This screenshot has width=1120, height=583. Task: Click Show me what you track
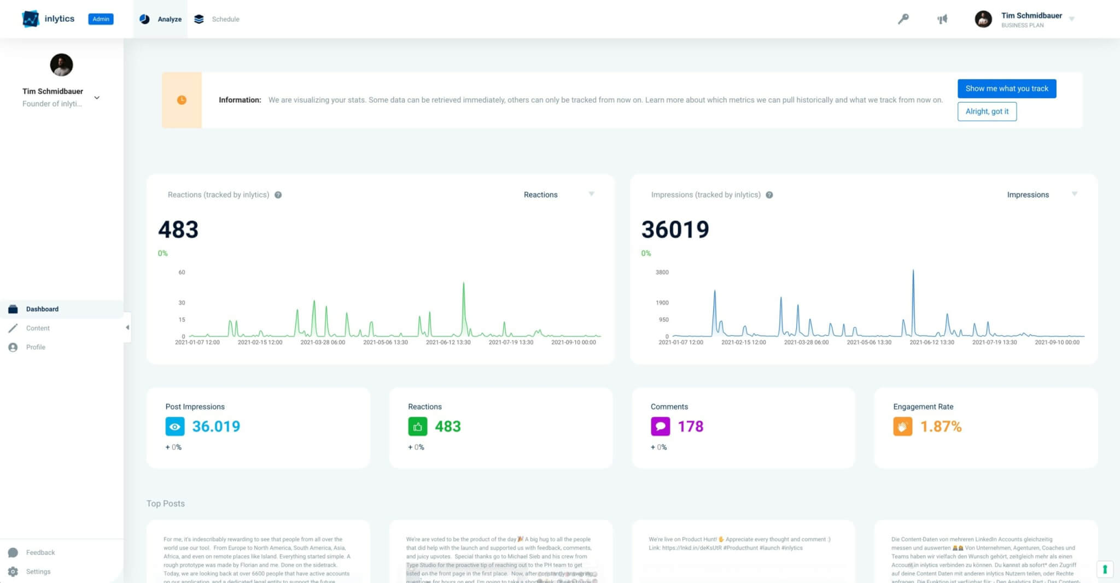pos(1007,89)
